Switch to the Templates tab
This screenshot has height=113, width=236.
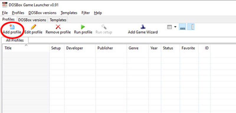(58, 20)
